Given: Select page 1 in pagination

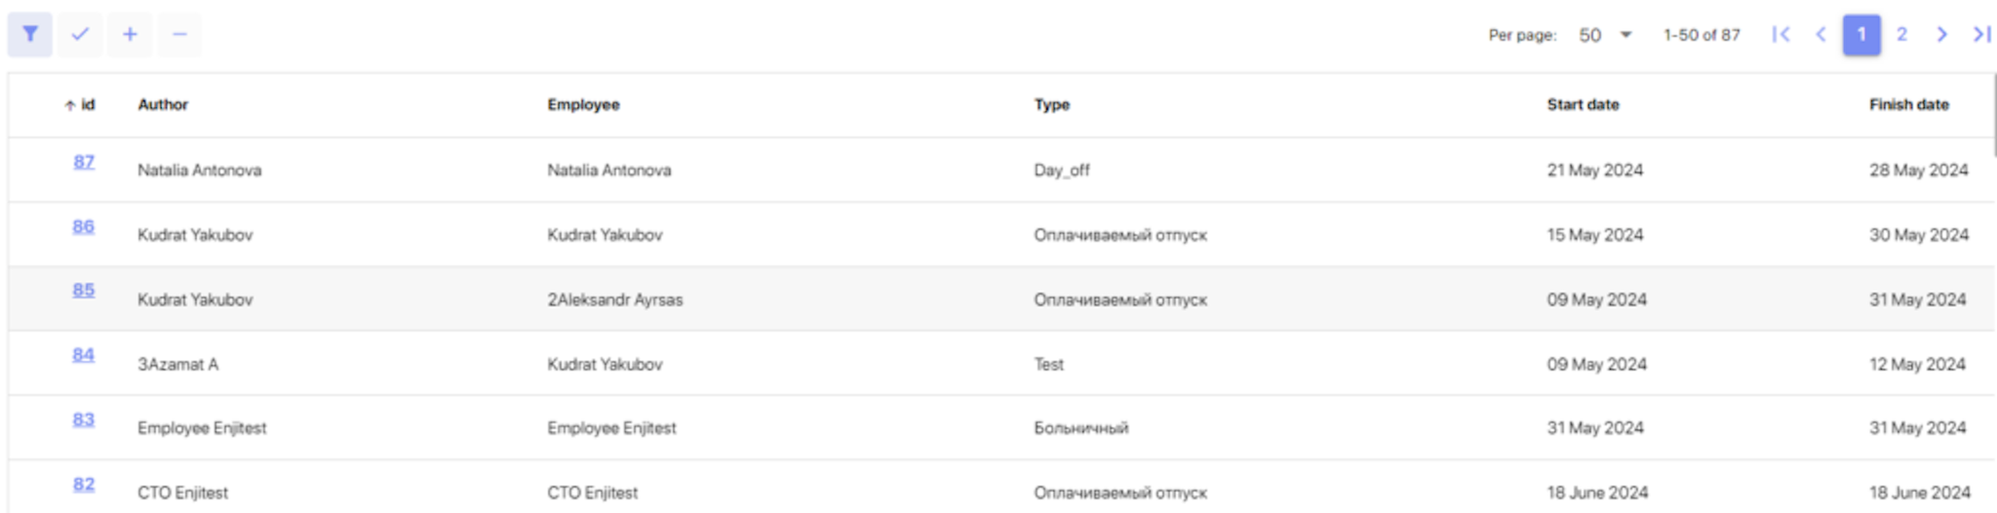Looking at the screenshot, I should click(1861, 35).
